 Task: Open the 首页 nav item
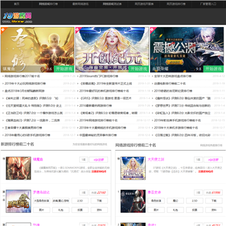16,4
